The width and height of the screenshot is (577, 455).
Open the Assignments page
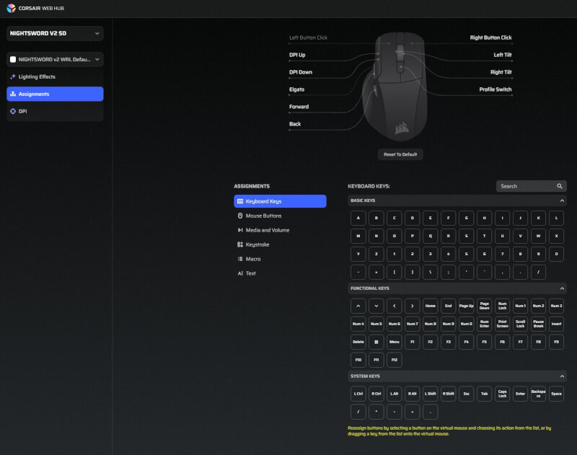[x=55, y=94]
